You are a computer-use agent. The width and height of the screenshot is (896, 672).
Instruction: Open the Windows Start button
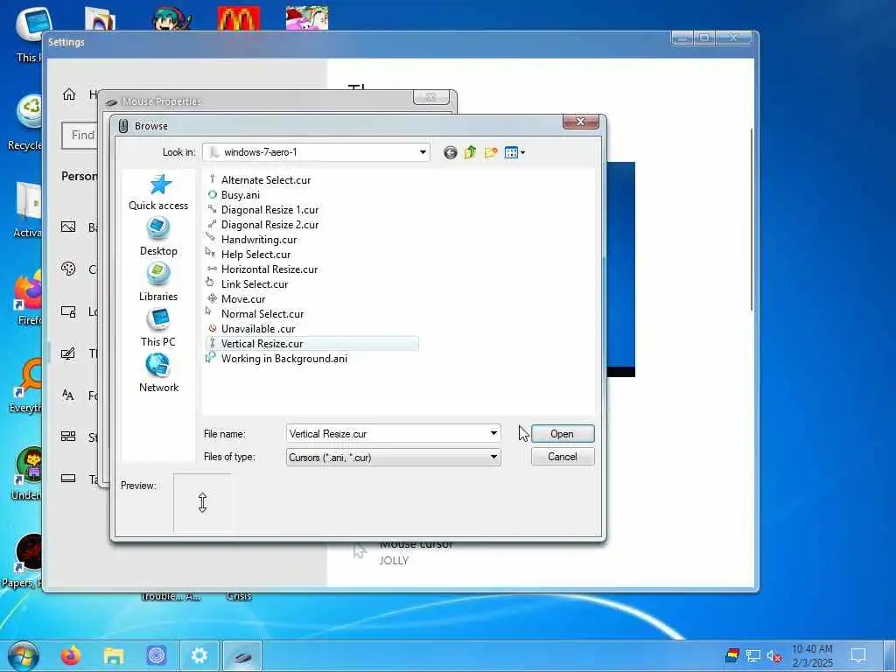[x=23, y=655]
